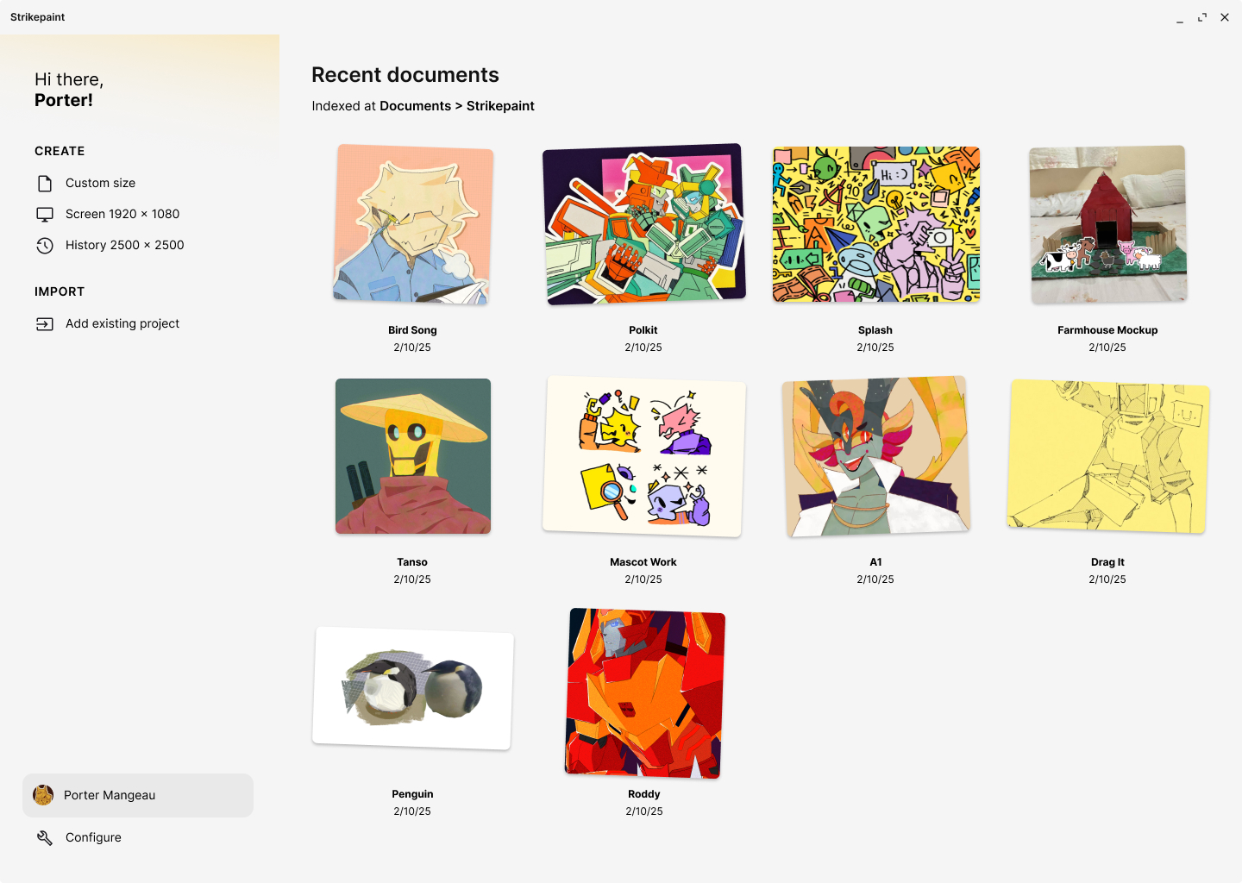Open the Drag It sketch thumbnail
Image resolution: width=1242 pixels, height=883 pixels.
click(1107, 456)
